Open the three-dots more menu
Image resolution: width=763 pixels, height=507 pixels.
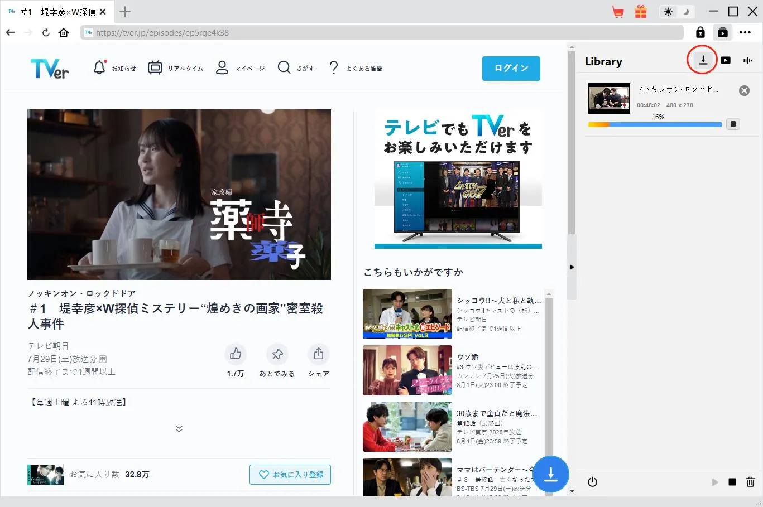click(745, 32)
